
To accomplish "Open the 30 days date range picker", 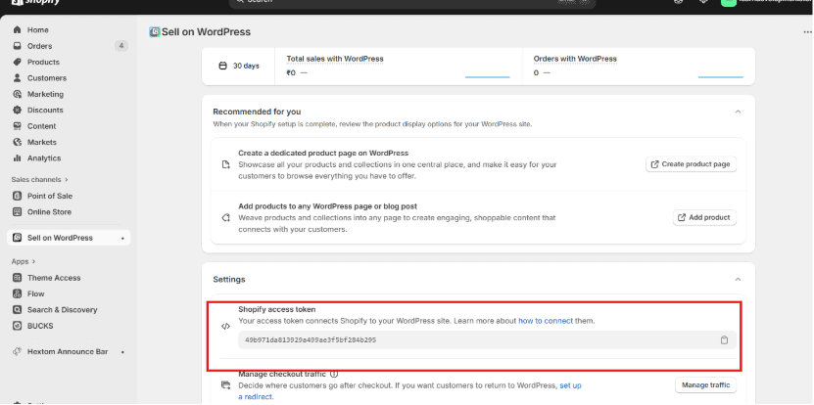I will point(239,66).
